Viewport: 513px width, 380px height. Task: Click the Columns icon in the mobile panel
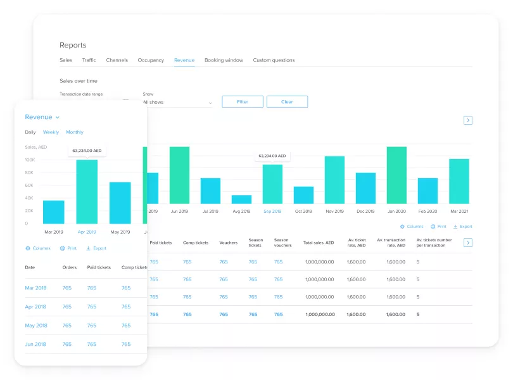[28, 248]
